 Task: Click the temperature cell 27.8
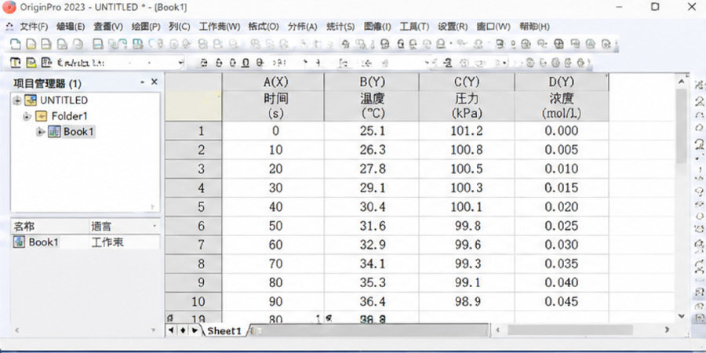pos(372,169)
